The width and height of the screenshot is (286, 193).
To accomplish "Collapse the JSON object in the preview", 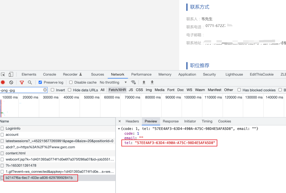I will [119, 129].
